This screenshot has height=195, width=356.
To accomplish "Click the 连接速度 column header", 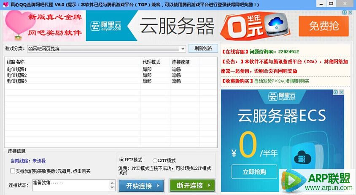I will coord(185,62).
